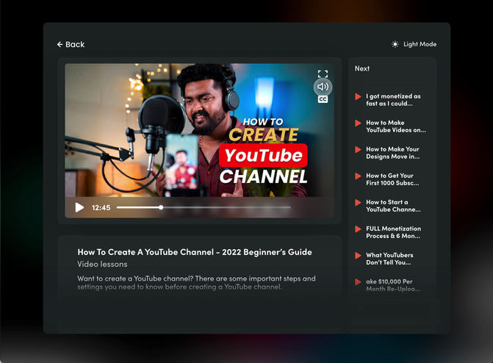Open "How to Start a YouTube Channe..."
This screenshot has height=363, width=493.
coord(393,206)
